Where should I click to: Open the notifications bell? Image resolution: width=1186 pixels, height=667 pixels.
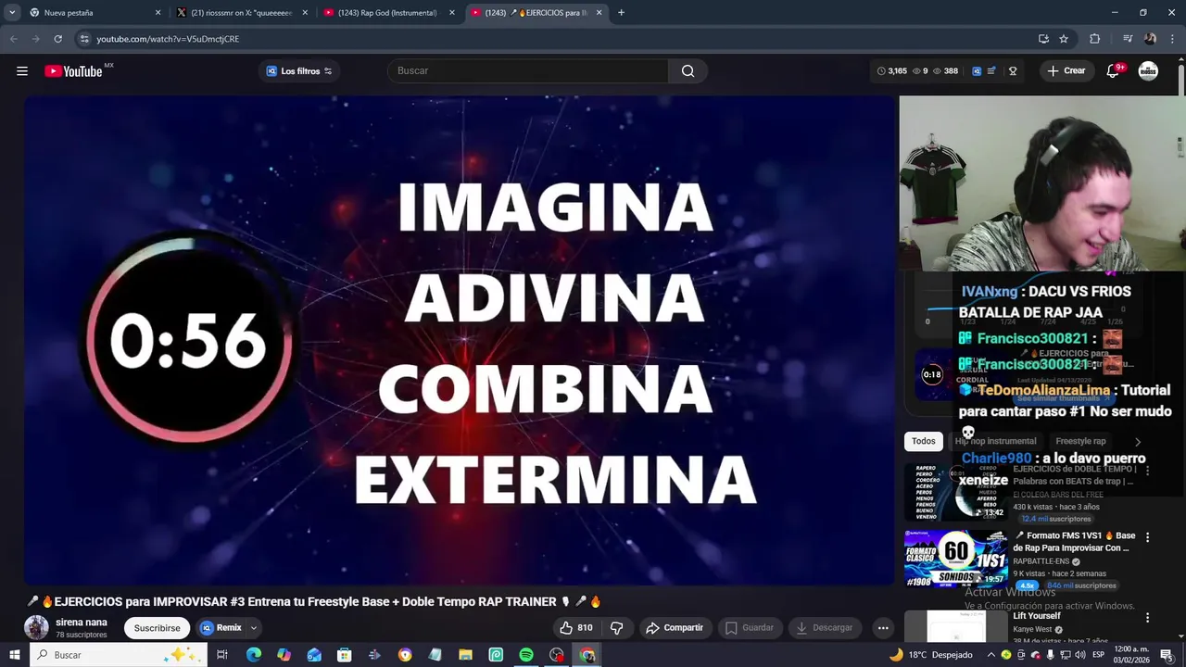click(1113, 71)
